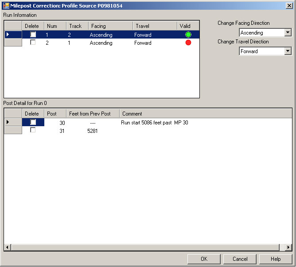The width and height of the screenshot is (296, 267).
Task: Click the green Valid indicator for run 1
Action: [x=188, y=35]
